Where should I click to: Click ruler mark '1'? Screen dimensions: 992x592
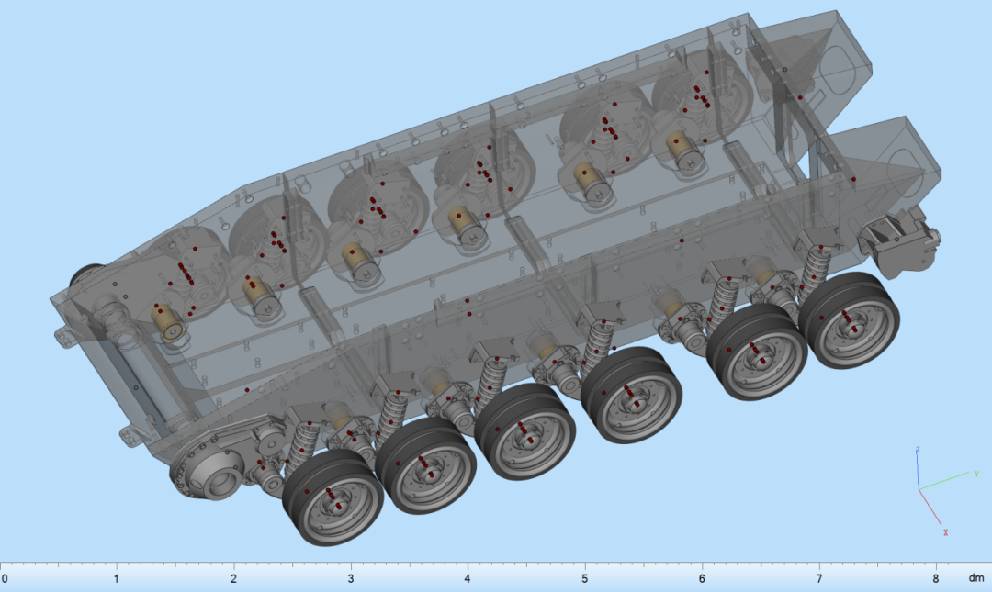(117, 578)
